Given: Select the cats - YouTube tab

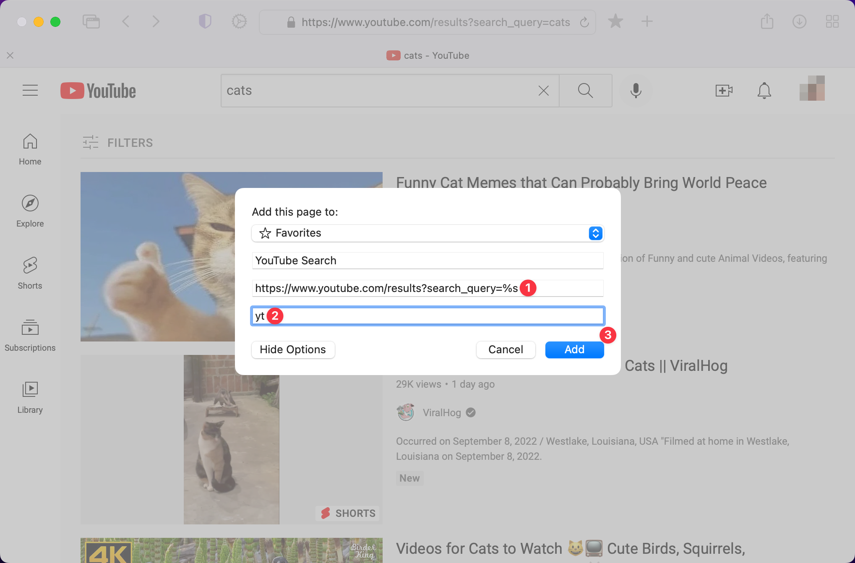Looking at the screenshot, I should pos(427,55).
